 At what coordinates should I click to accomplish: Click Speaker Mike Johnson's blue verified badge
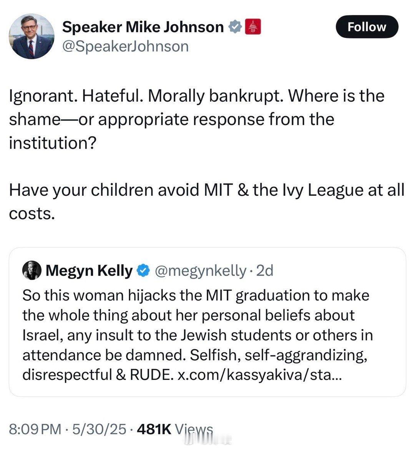(x=235, y=27)
